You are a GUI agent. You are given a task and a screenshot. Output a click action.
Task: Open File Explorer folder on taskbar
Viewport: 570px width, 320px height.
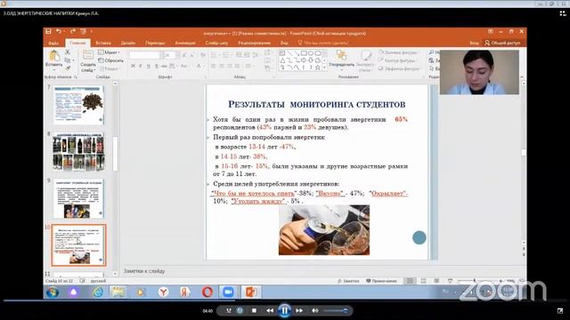pyautogui.click(x=118, y=292)
